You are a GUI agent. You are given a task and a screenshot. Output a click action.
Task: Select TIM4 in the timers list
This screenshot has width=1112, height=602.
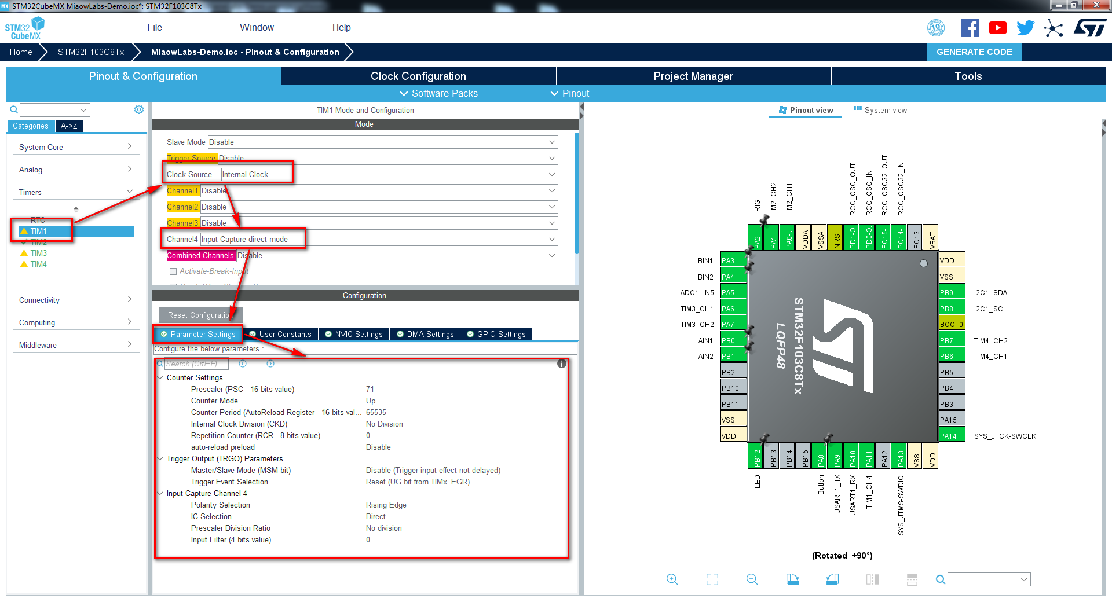(x=39, y=264)
